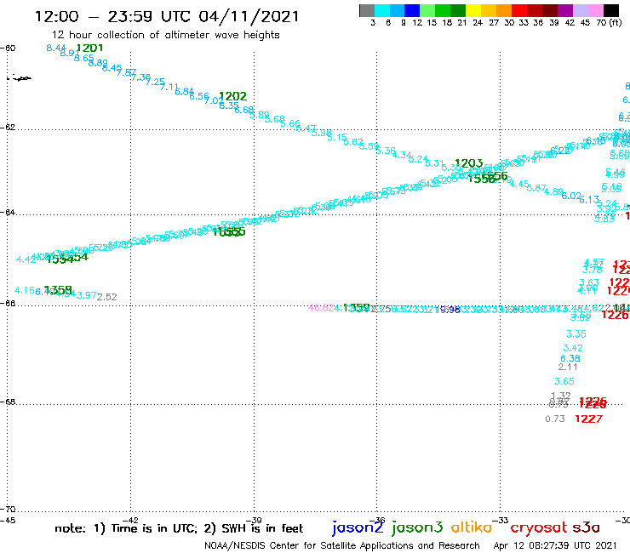Select the lavender swatch in the legend
This screenshot has width=630, height=553.
point(580,11)
